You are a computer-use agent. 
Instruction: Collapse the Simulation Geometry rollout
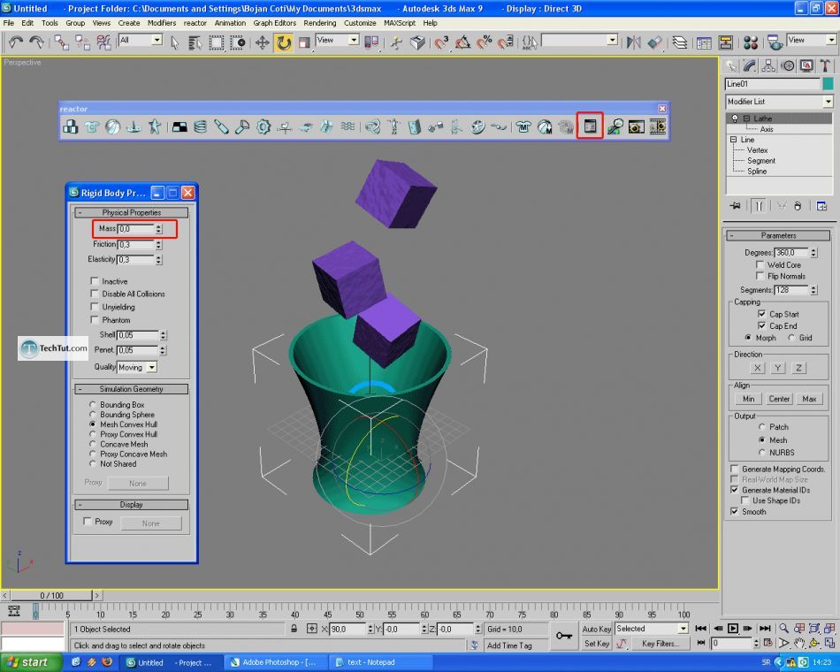coord(131,389)
